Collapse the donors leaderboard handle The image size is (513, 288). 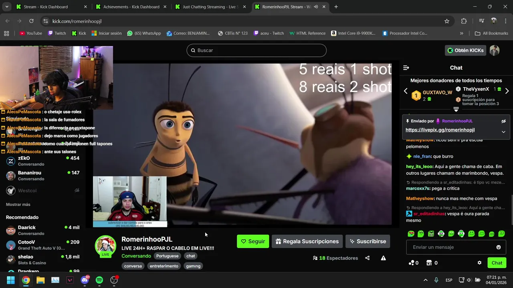coord(456,109)
